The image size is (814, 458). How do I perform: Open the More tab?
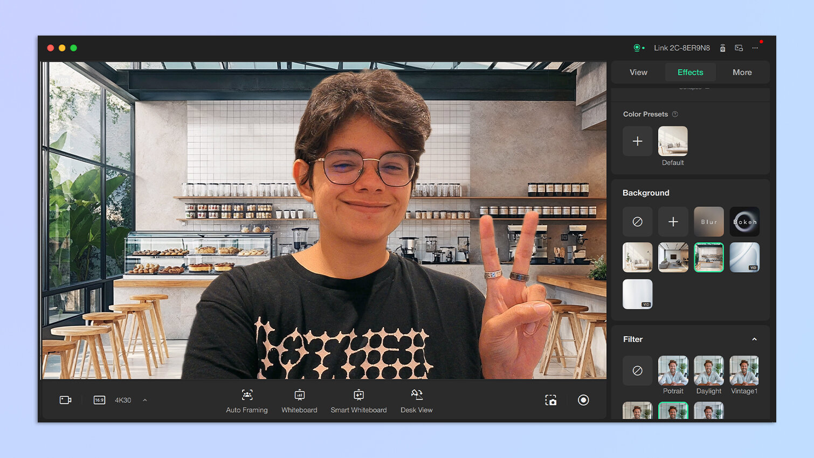[742, 72]
